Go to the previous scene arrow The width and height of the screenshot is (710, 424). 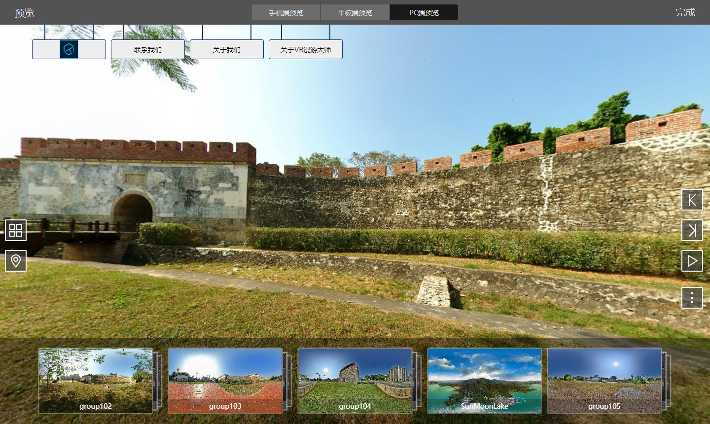[692, 200]
